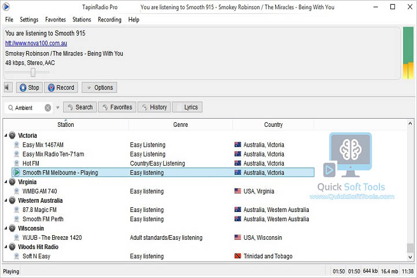This screenshot has width=417, height=278.
Task: Click station icon for Easy Mix Radio Ten-71am
Action: tap(16, 154)
